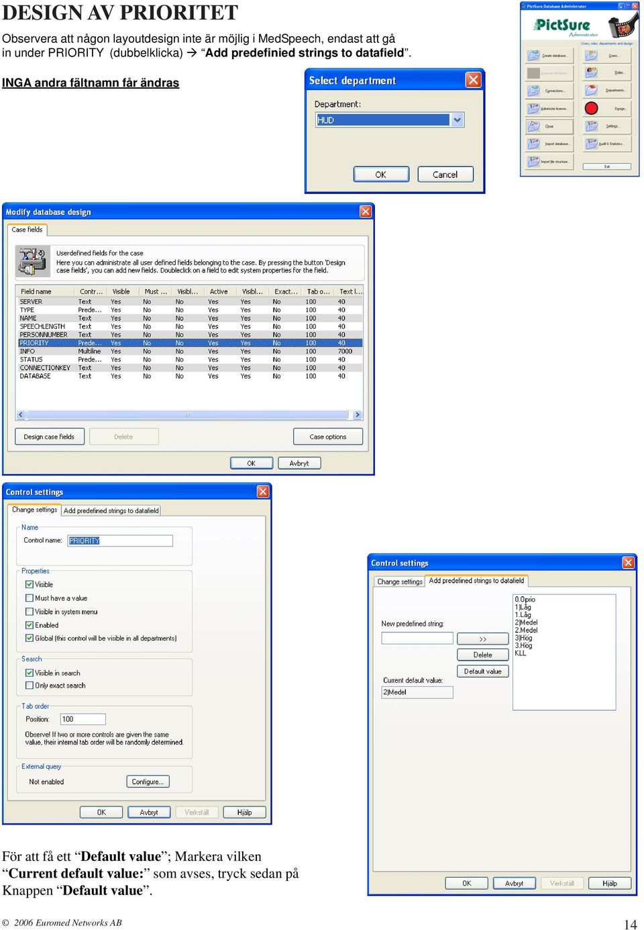The height and width of the screenshot is (930, 644).
Task: Enable Must have a value
Action: [30, 598]
